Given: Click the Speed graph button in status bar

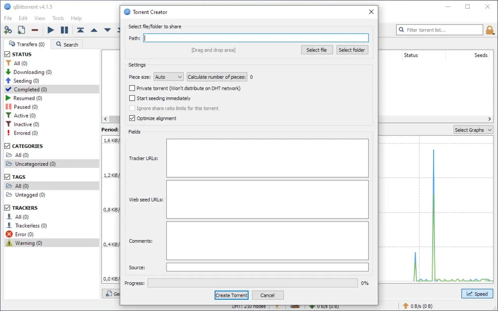Looking at the screenshot, I should [477, 294].
